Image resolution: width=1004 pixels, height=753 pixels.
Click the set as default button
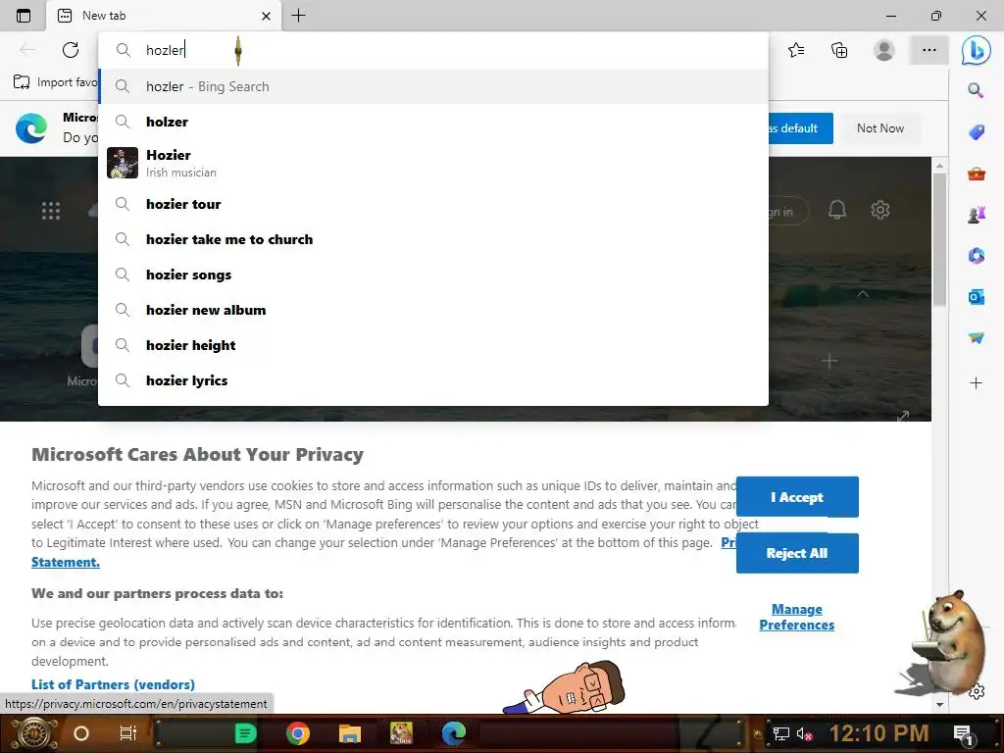[800, 128]
